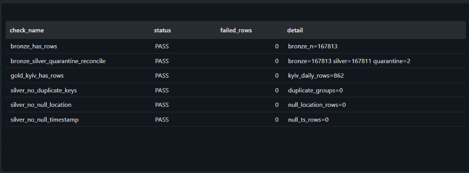Screen dimensions: 469x173
Task: Click failed_rows value 0 in bronze_has_rows row
Action: [x=277, y=47]
